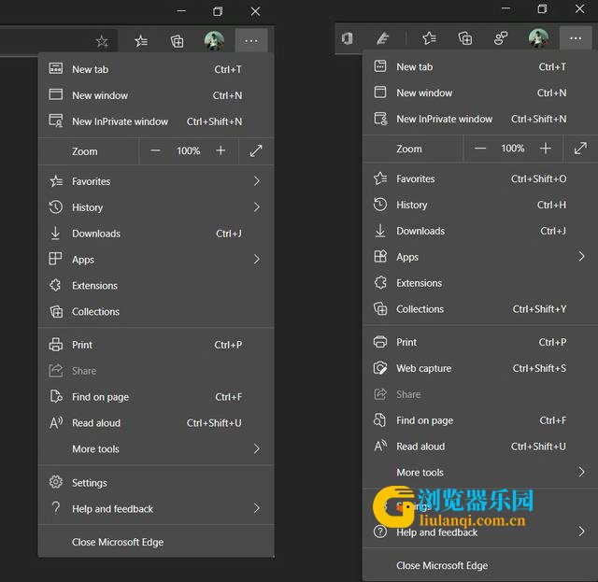
Task: Expand Help and feedback arrow in left menu
Action: 257,508
